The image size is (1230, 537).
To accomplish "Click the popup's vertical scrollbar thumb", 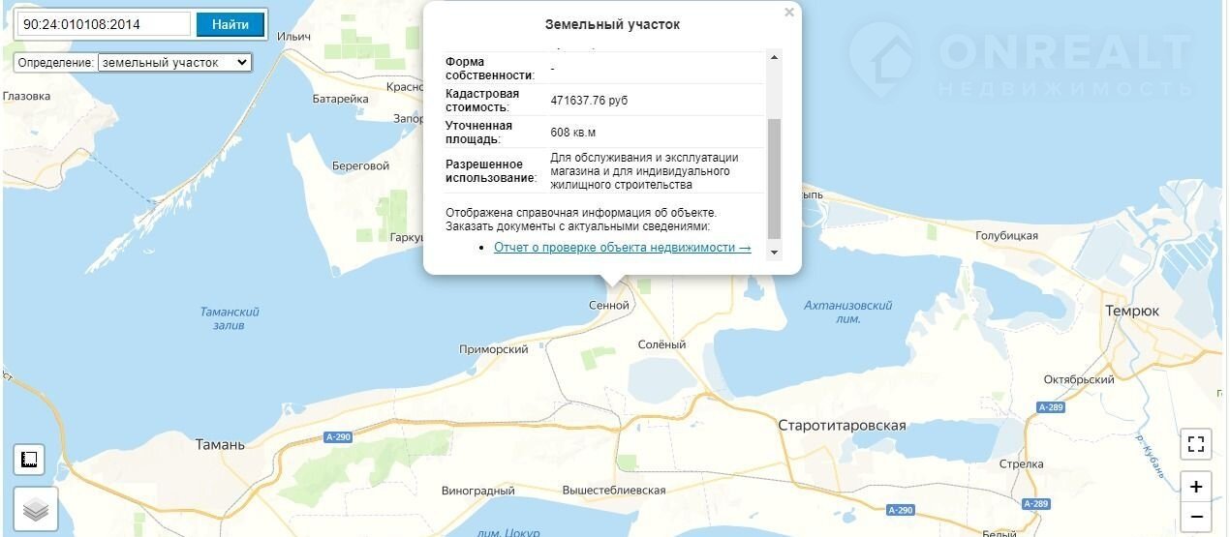I will [x=774, y=179].
